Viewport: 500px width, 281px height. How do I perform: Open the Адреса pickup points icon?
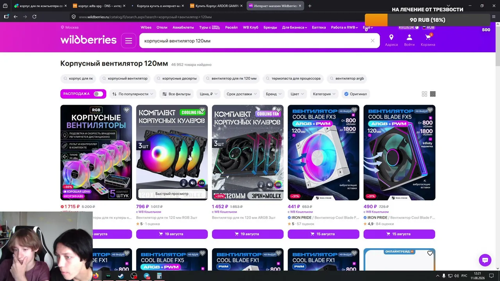click(x=391, y=40)
